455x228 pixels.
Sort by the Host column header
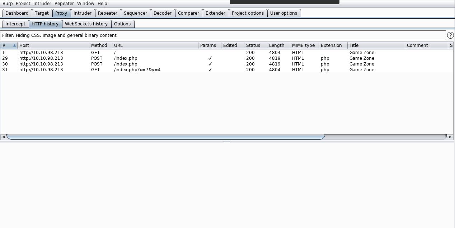tap(53, 45)
